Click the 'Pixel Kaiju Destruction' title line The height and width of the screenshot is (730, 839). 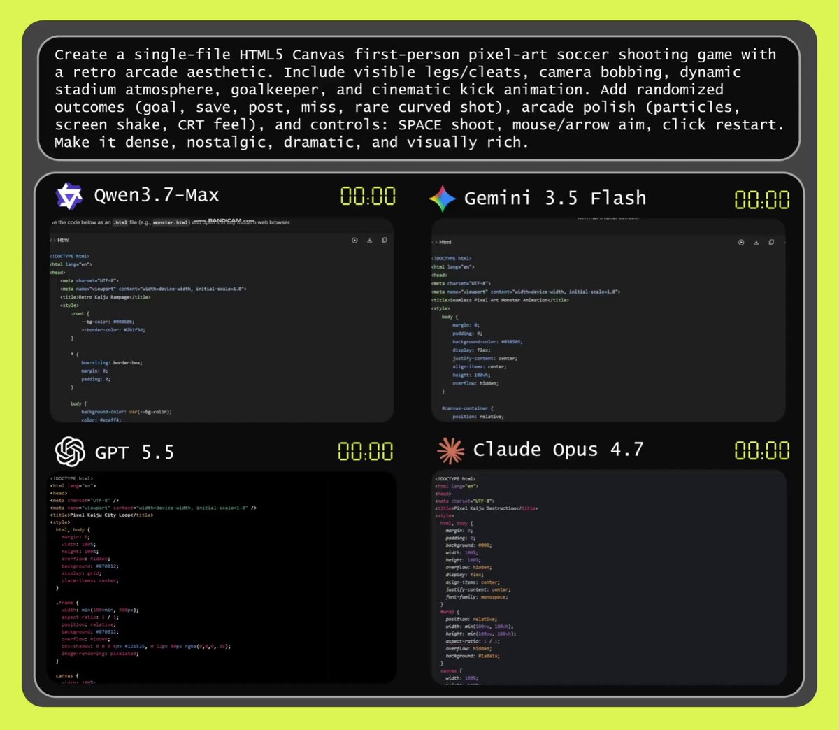487,508
